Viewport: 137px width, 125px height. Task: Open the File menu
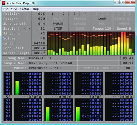pos(5,9)
